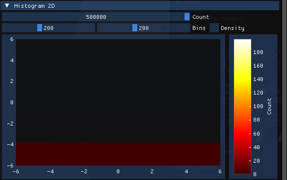This screenshot has height=180, width=287.
Task: Enable the Density checkbox
Action: point(214,28)
